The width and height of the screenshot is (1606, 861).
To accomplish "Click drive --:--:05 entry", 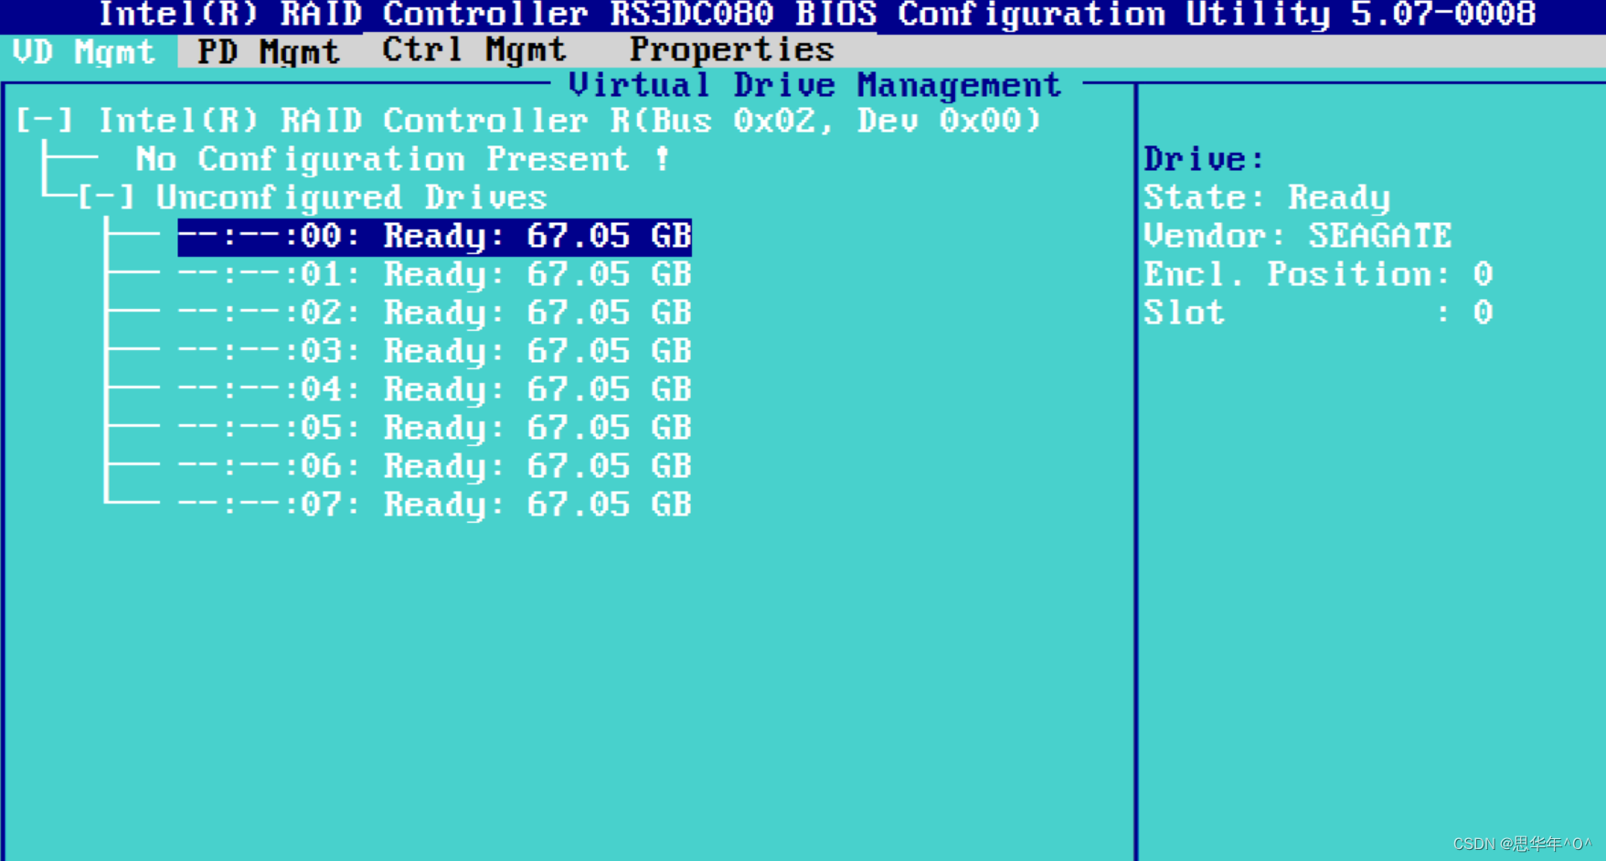I will click(436, 428).
